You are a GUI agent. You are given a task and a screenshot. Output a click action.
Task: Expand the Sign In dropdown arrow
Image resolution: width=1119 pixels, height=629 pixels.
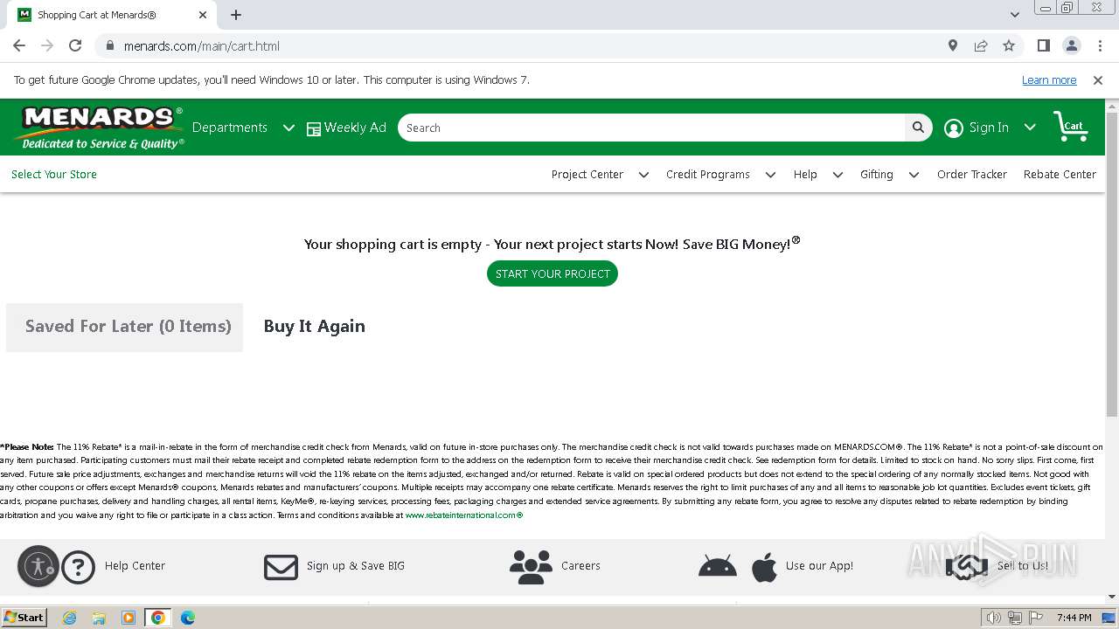pyautogui.click(x=1030, y=128)
